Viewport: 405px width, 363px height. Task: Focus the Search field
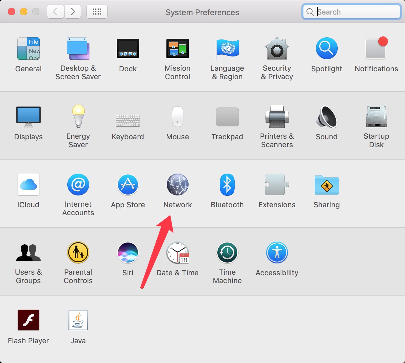tap(352, 12)
